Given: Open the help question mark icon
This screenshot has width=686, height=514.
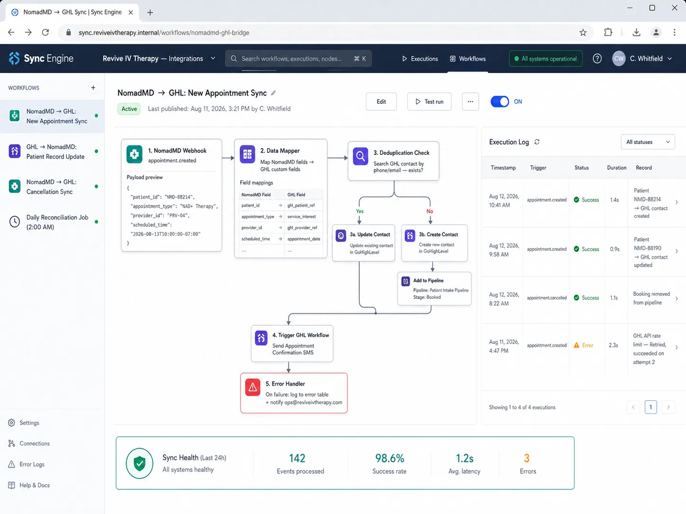Looking at the screenshot, I should coord(597,59).
